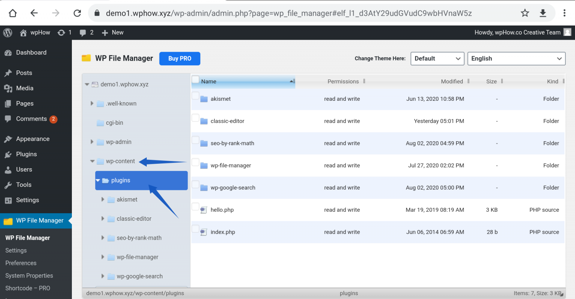Bookmark page with the star icon
This screenshot has height=299, width=575.
[x=525, y=13]
